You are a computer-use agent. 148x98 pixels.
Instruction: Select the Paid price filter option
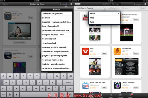(104, 22)
